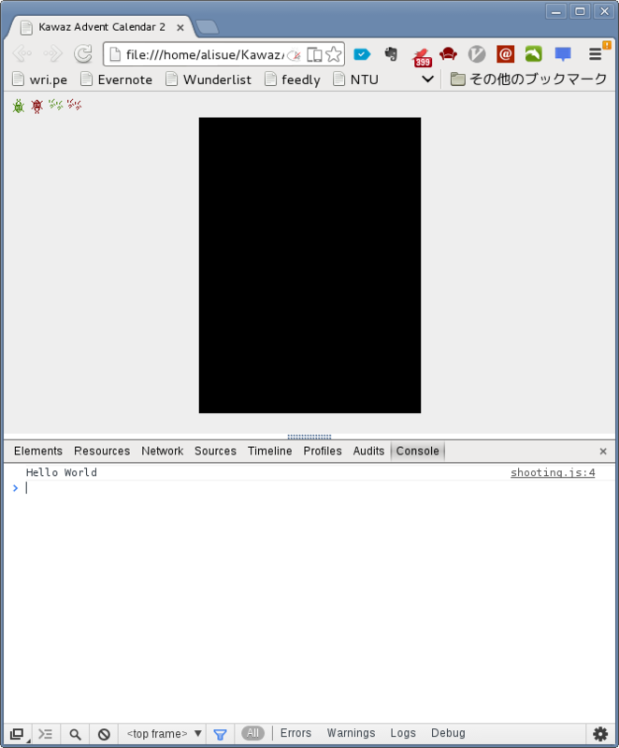The height and width of the screenshot is (748, 619).
Task: Click the blue checkmark tag extension icon
Action: coord(362,54)
